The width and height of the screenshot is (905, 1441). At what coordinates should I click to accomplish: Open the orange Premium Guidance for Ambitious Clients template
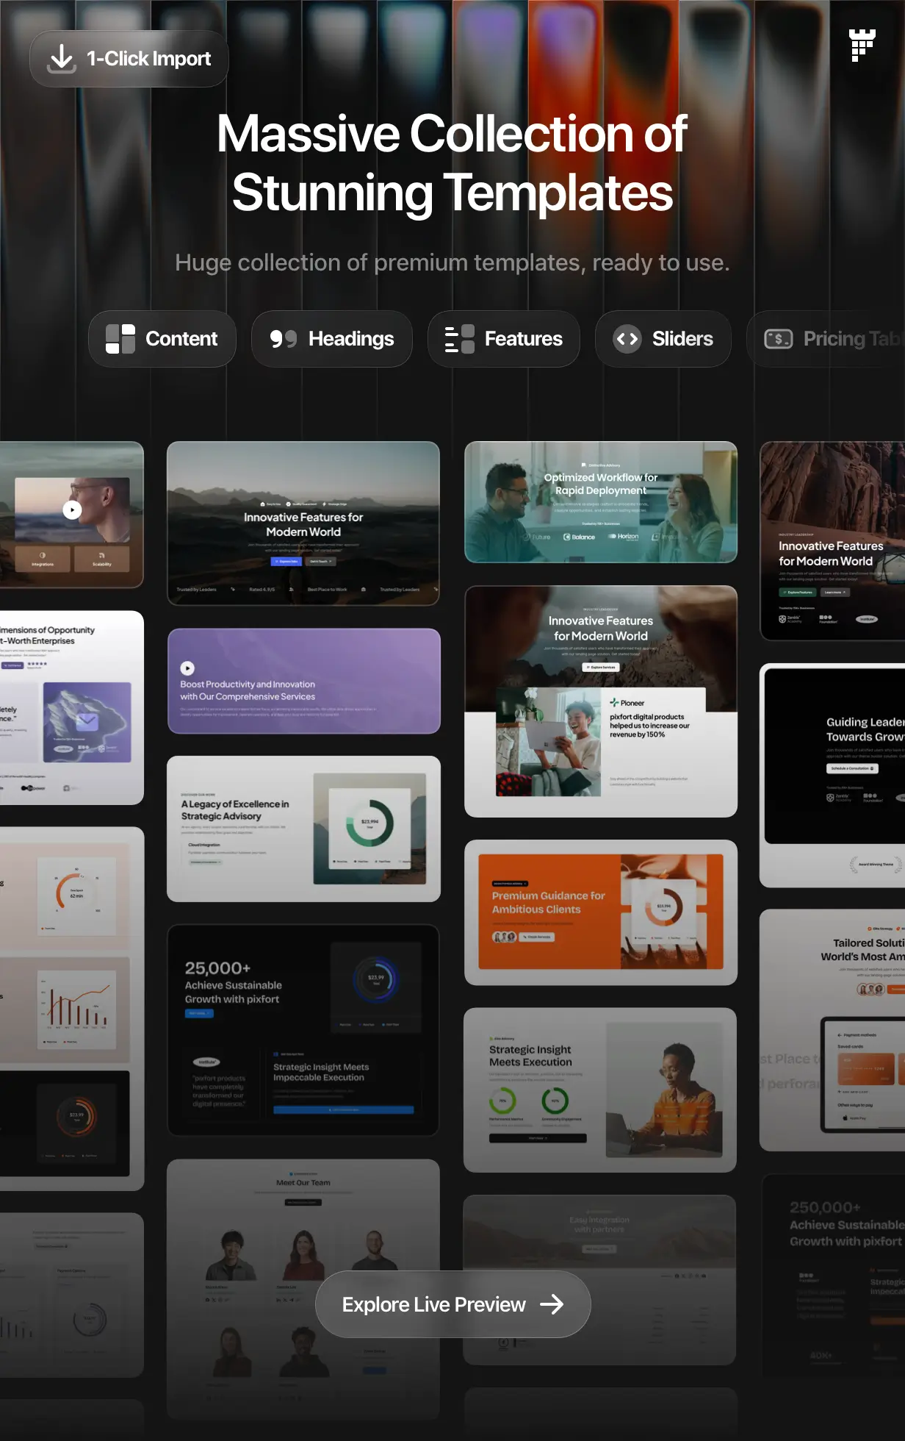600,912
